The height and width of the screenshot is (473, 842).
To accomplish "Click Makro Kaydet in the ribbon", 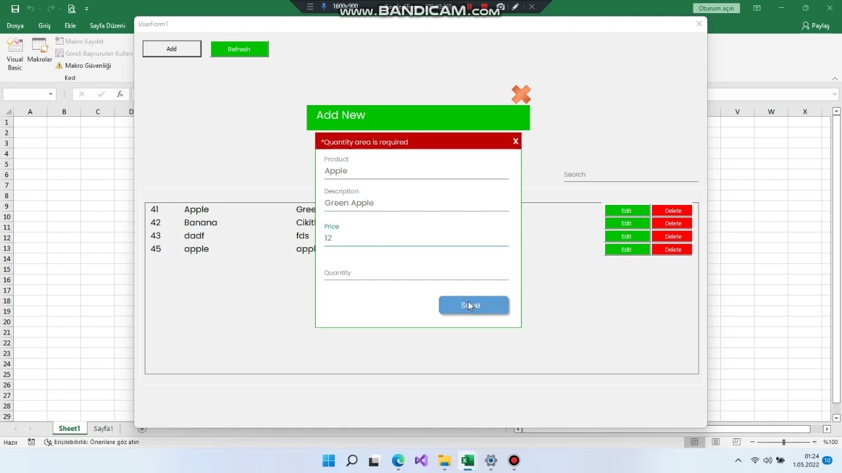I will click(80, 41).
